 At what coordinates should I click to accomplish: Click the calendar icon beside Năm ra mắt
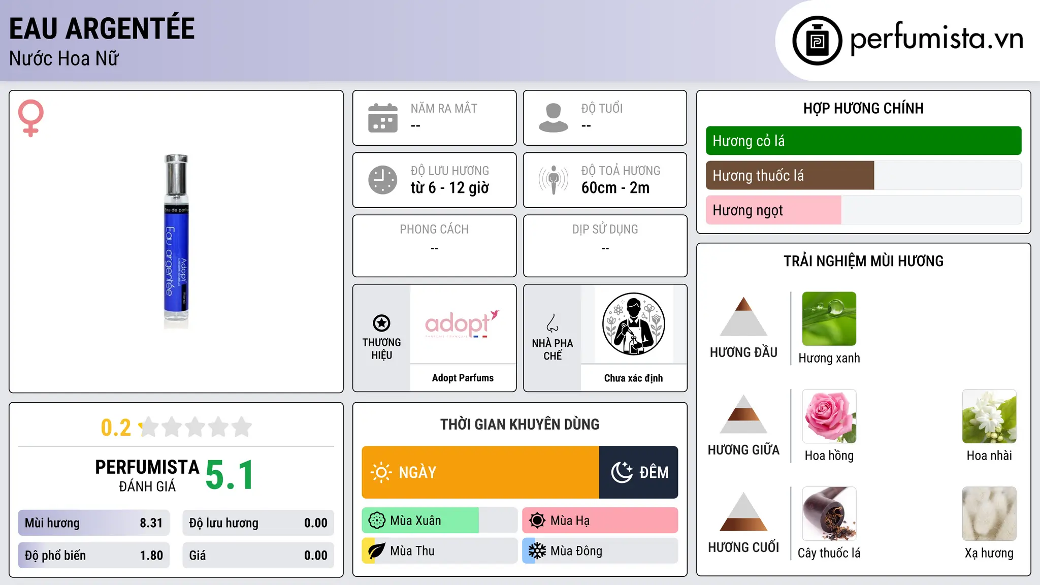383,118
